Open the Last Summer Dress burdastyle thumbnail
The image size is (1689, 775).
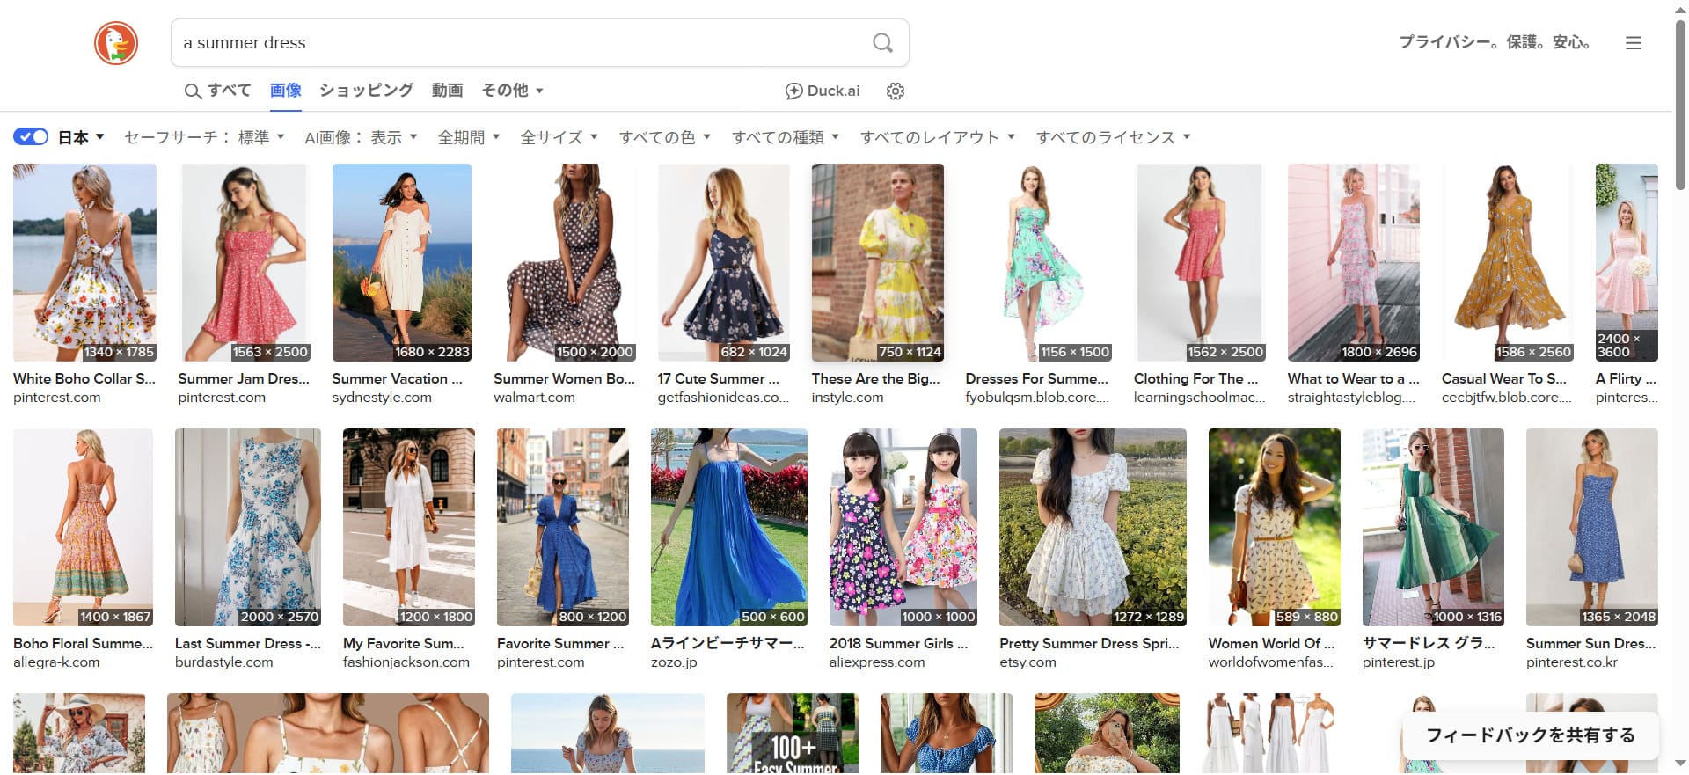pos(248,527)
